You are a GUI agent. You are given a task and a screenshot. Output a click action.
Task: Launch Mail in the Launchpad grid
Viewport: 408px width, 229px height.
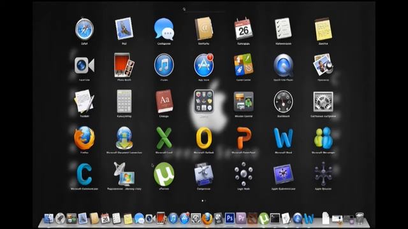pos(124,29)
